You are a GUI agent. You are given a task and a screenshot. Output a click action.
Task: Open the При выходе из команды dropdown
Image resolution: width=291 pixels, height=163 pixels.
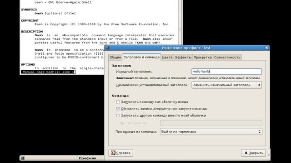pos(211,132)
